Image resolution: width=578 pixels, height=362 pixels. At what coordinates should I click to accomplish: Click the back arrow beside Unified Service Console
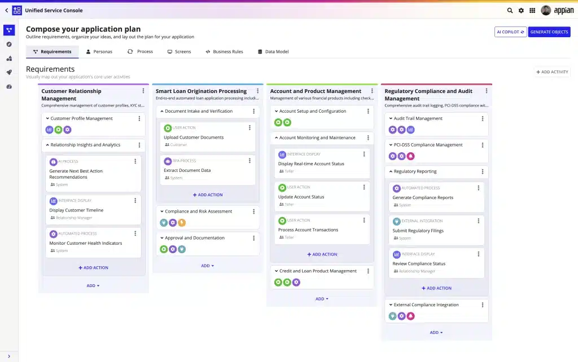pyautogui.click(x=7, y=10)
